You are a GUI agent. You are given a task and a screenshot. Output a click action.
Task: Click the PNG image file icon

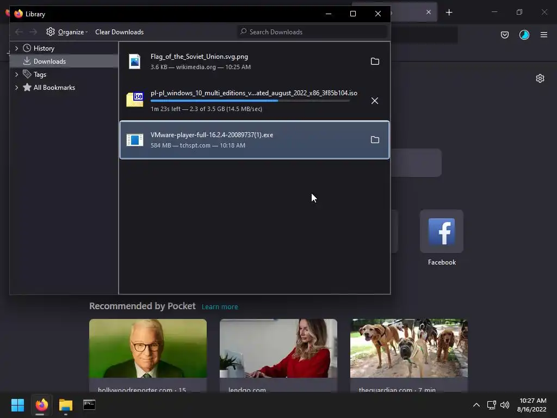tap(135, 62)
